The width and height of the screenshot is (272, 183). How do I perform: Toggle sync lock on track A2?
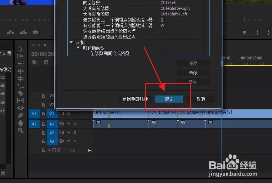tap(62, 133)
